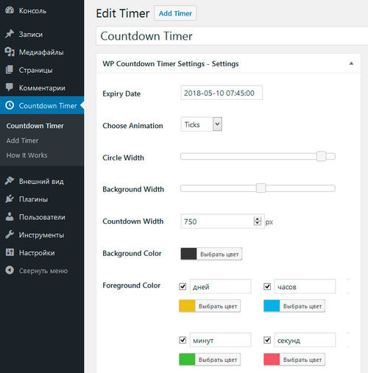Click the Настройки sliders icon
368x373 pixels.
pyautogui.click(x=10, y=252)
